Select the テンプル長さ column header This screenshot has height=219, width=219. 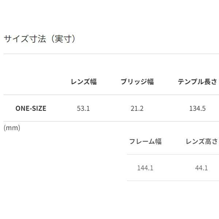point(197,81)
